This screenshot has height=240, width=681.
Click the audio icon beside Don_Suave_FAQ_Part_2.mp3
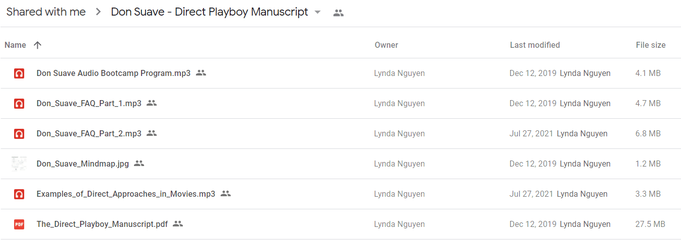[19, 134]
